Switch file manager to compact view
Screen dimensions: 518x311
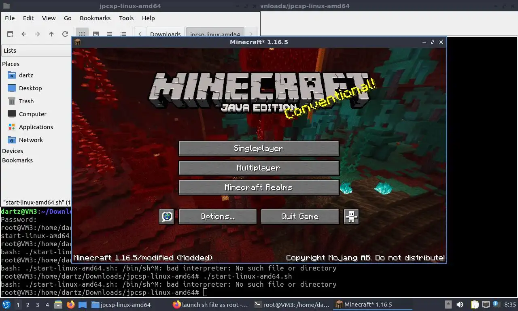(x=110, y=34)
